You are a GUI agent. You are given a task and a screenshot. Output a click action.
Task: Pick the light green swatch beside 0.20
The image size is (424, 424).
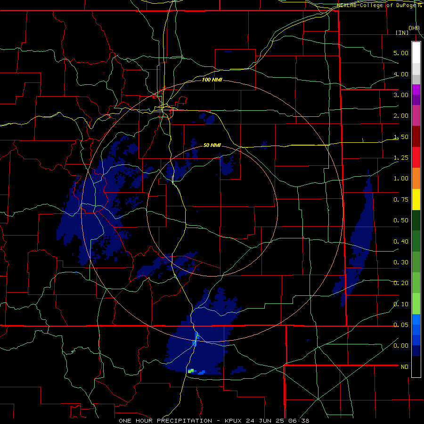(x=416, y=283)
